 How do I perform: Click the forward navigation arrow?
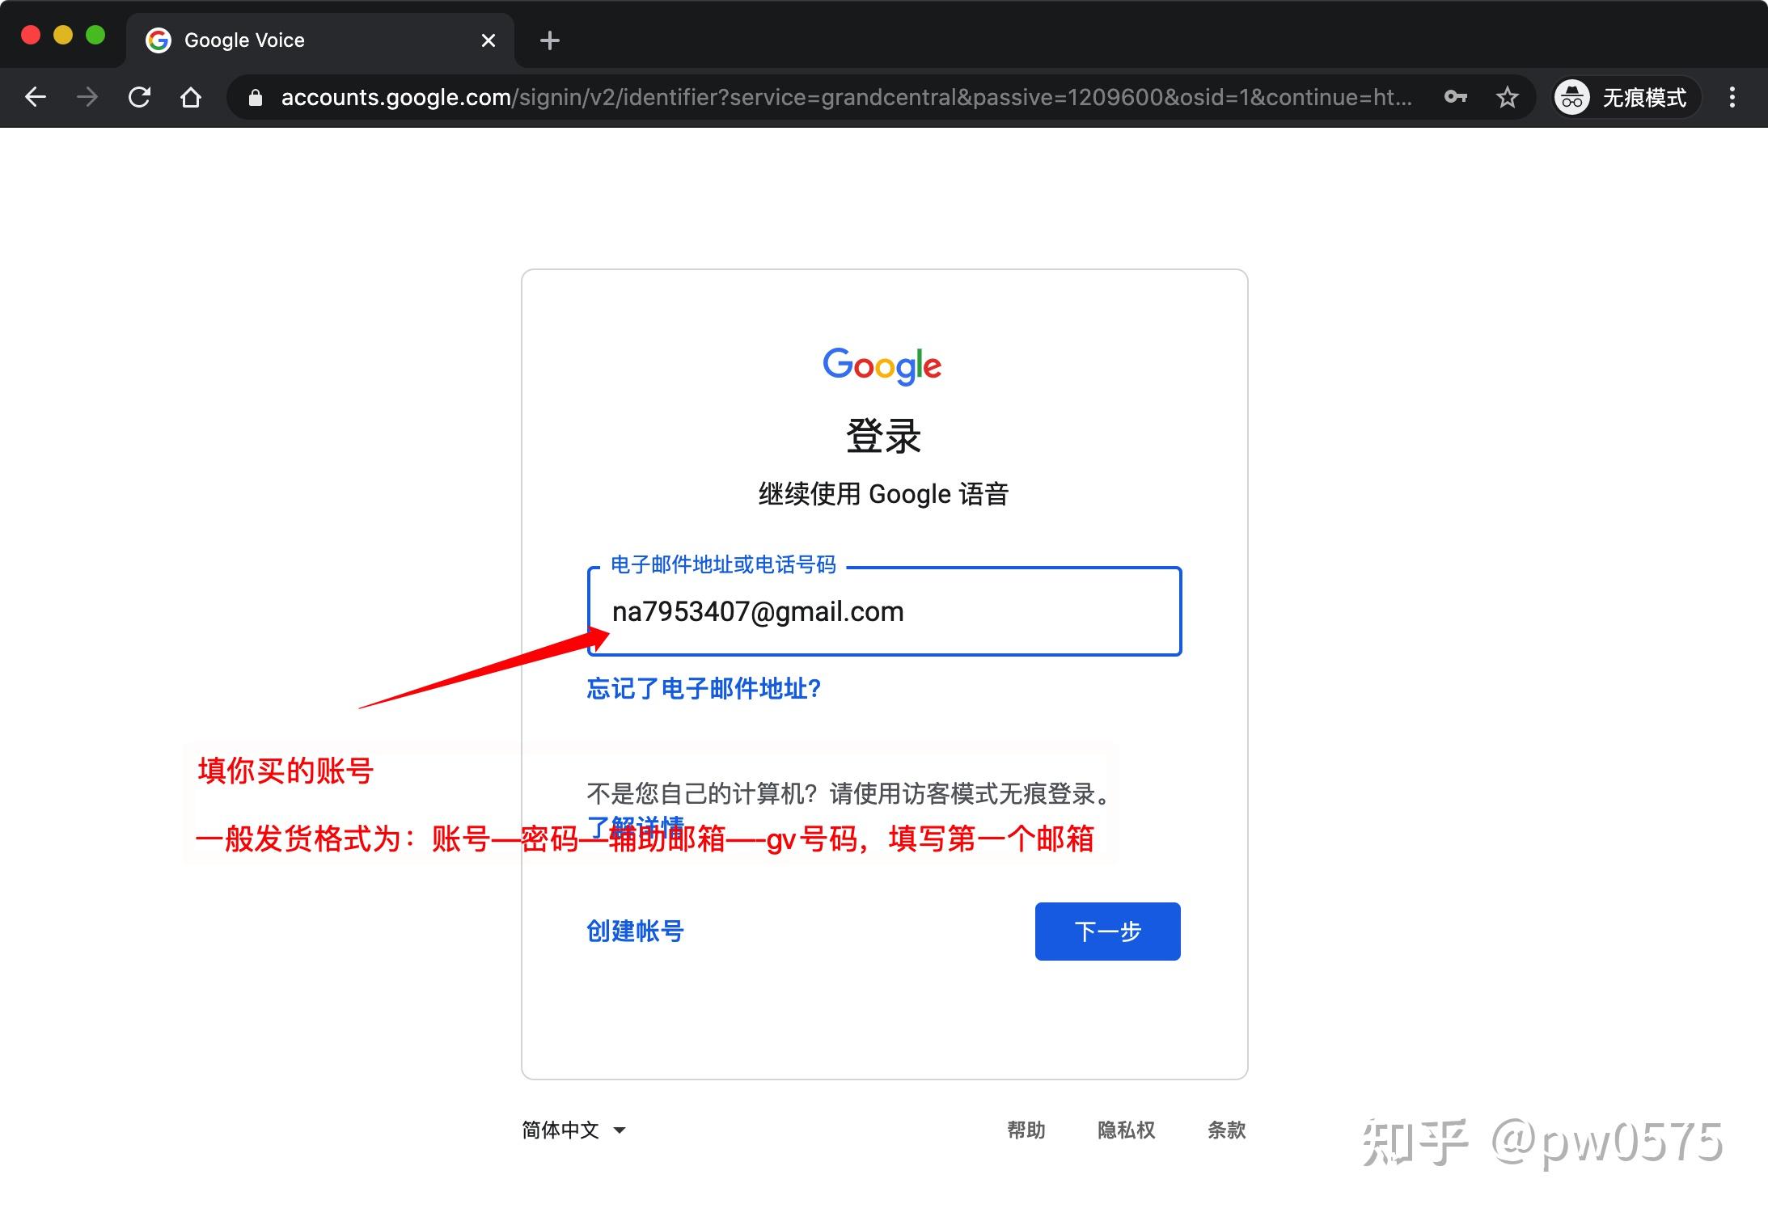point(87,97)
